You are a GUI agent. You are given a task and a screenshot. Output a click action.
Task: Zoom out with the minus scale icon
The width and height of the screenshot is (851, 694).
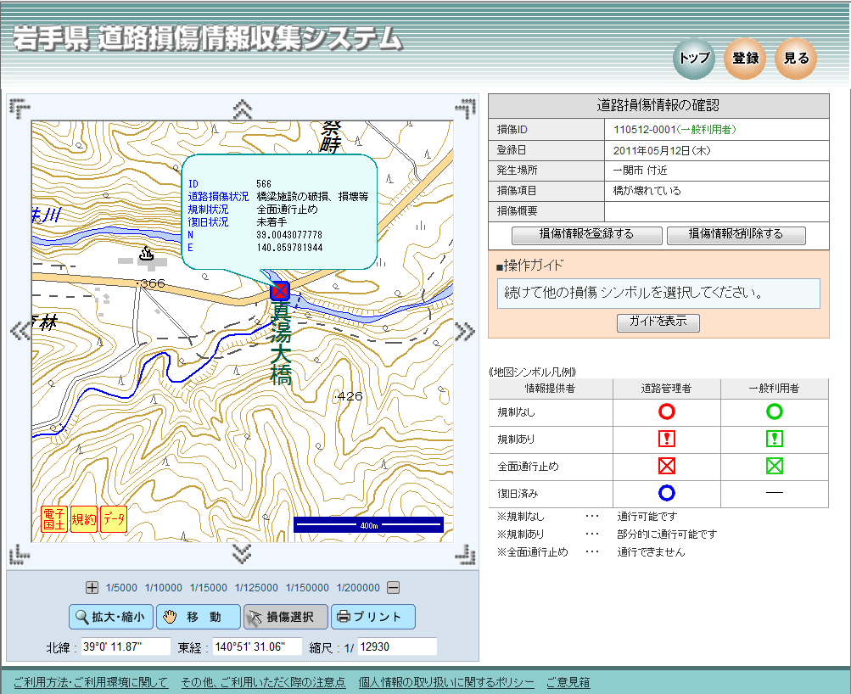(x=394, y=587)
